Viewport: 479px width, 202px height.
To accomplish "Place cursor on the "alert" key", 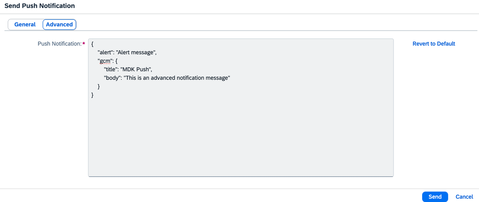I will point(105,52).
